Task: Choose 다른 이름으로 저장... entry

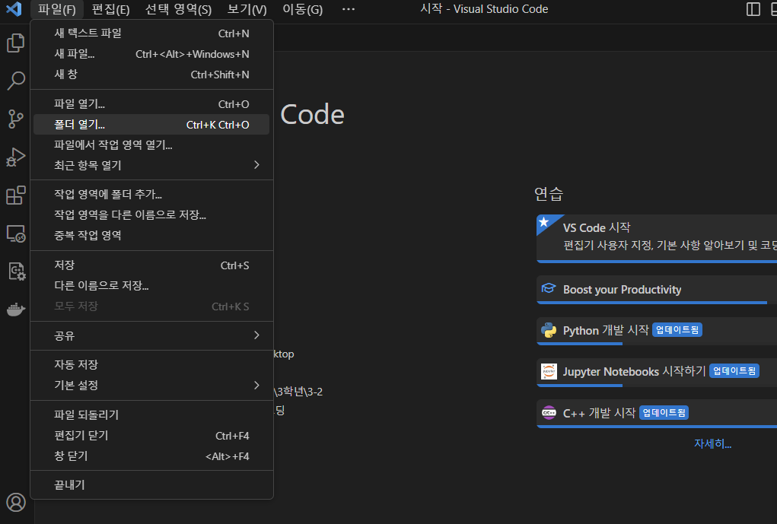Action: [x=151, y=285]
